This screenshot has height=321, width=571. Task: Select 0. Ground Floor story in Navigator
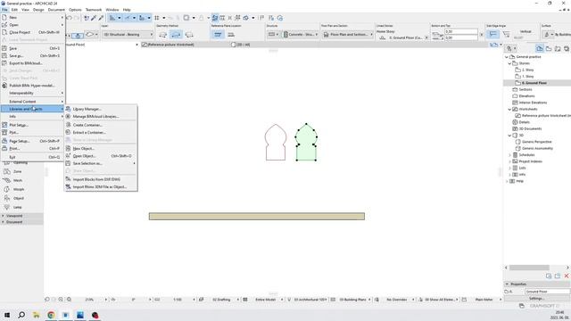534,83
